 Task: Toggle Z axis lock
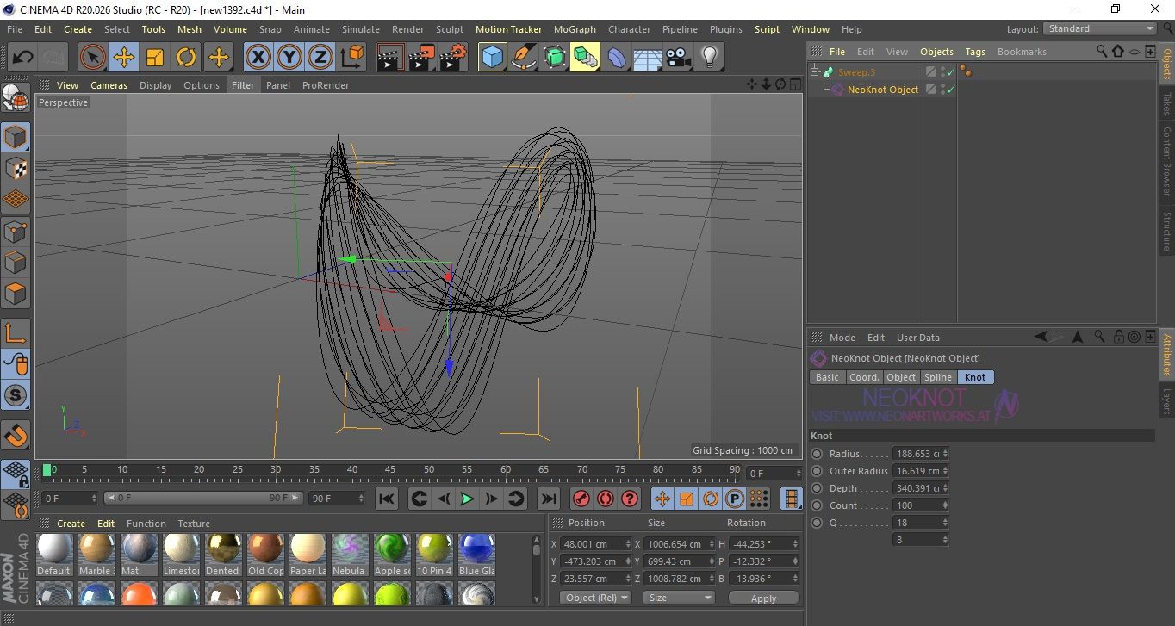320,58
